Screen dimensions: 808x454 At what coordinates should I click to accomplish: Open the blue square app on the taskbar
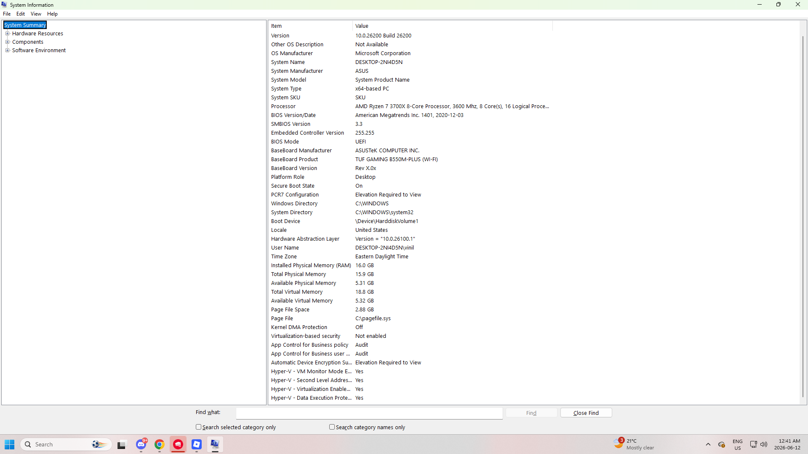197,444
